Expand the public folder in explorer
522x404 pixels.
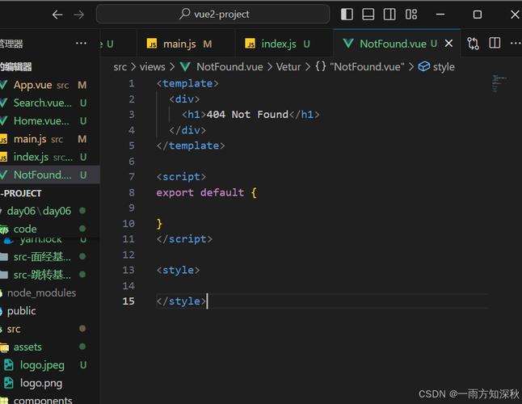[x=22, y=311]
